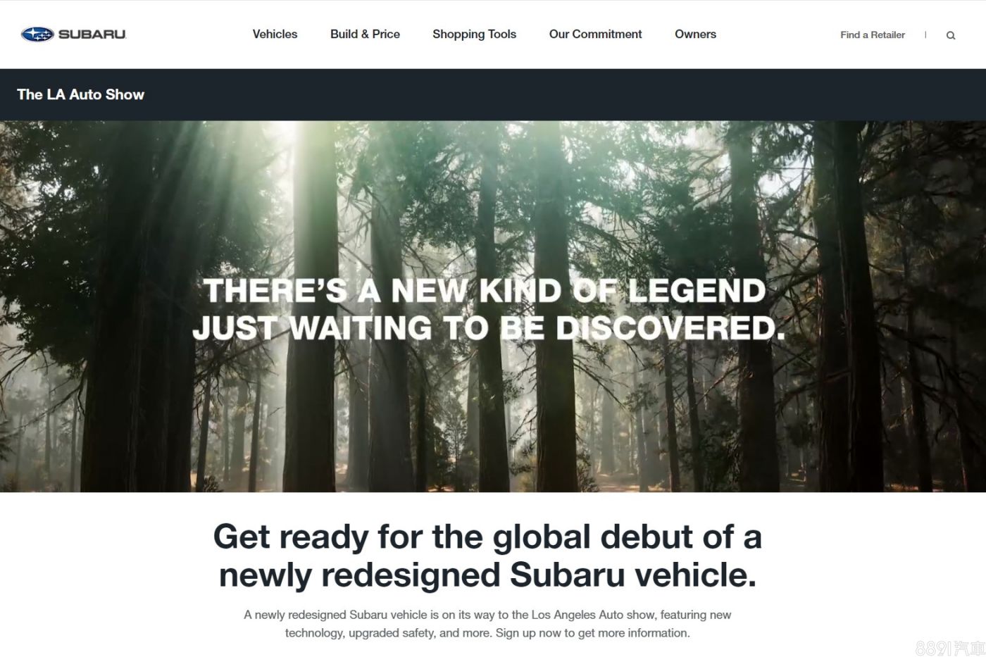Click the global debut headline
Viewport: 986px width, 657px height.
[x=487, y=537]
